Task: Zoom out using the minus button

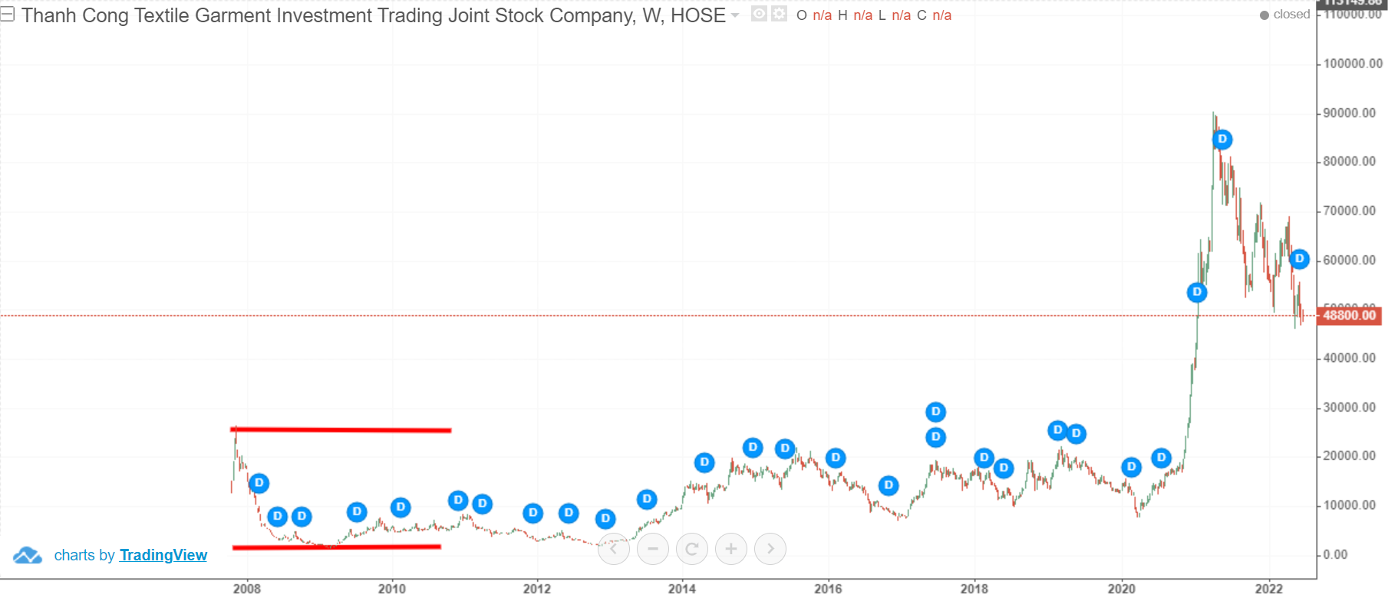Action: coord(653,549)
